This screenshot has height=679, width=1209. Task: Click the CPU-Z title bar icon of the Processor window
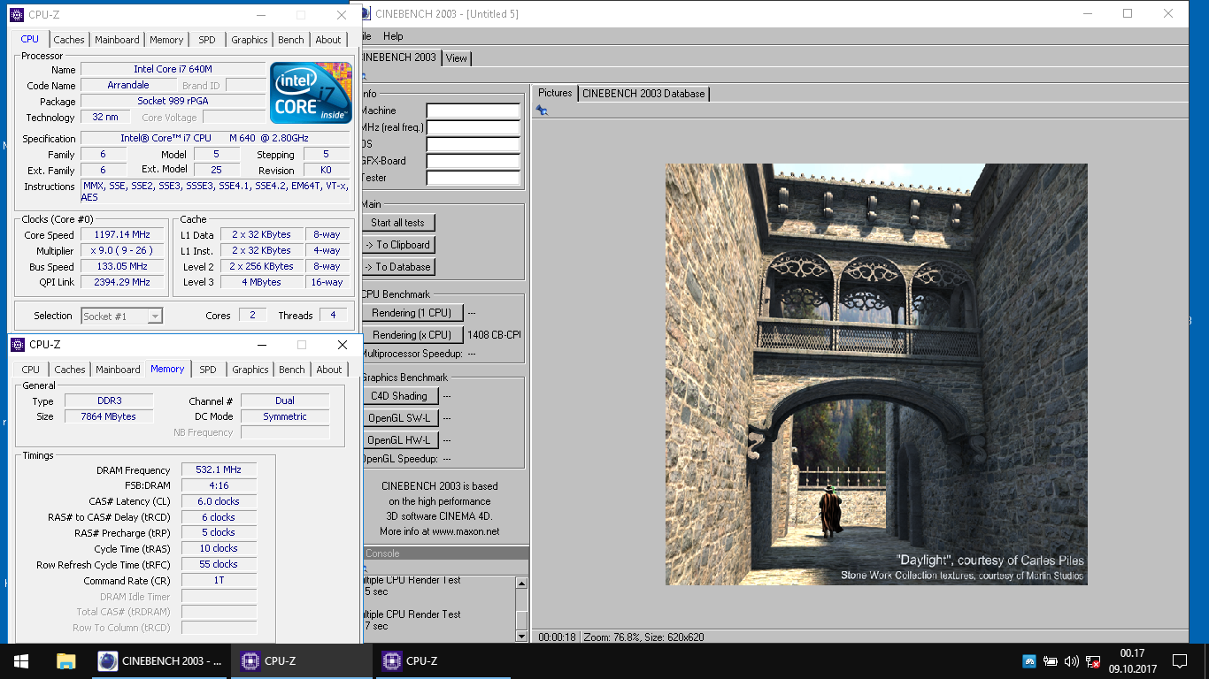tap(17, 15)
